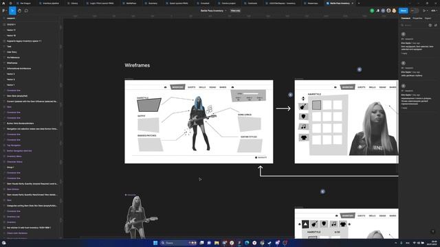Switch to the Properties panel tab
440x247 pixels.
point(417,19)
